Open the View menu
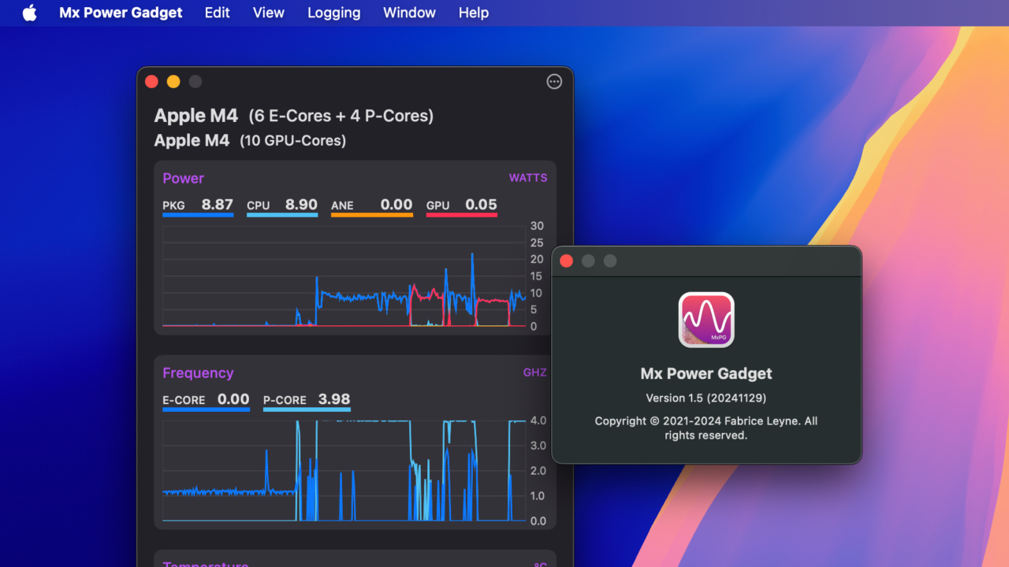This screenshot has height=567, width=1009. coord(269,13)
